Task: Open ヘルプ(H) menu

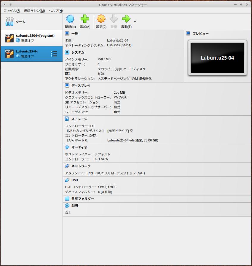Action: [56, 11]
